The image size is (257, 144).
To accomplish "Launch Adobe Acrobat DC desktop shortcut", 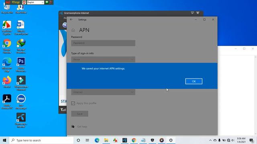I will (7, 102).
